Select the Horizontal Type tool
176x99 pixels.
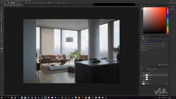(1, 35)
